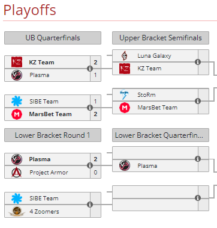This screenshot has height=228, width=217.
Task: Click the Project Armor team logo
Action: point(17,172)
